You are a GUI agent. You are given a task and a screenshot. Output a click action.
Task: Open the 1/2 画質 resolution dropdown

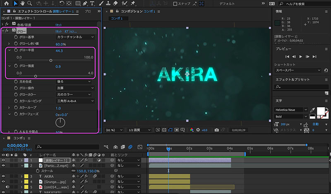pos(139,130)
